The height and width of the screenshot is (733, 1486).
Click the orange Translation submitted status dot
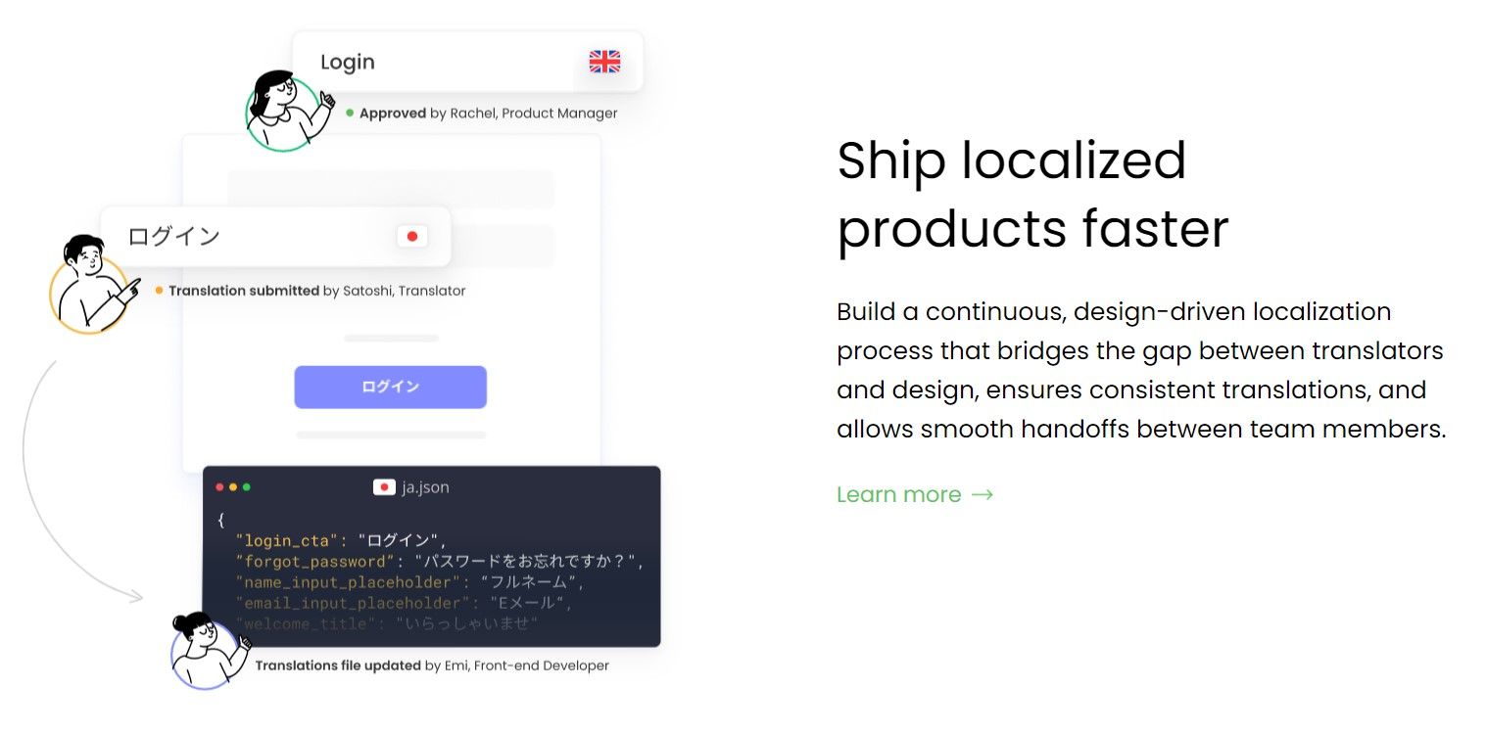click(x=160, y=290)
